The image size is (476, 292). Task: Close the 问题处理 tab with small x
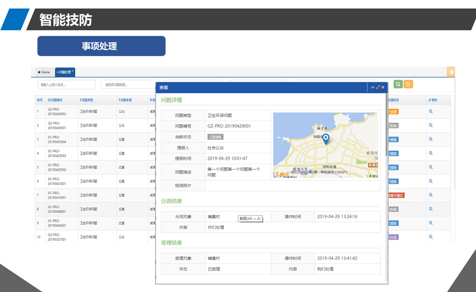[72, 71]
